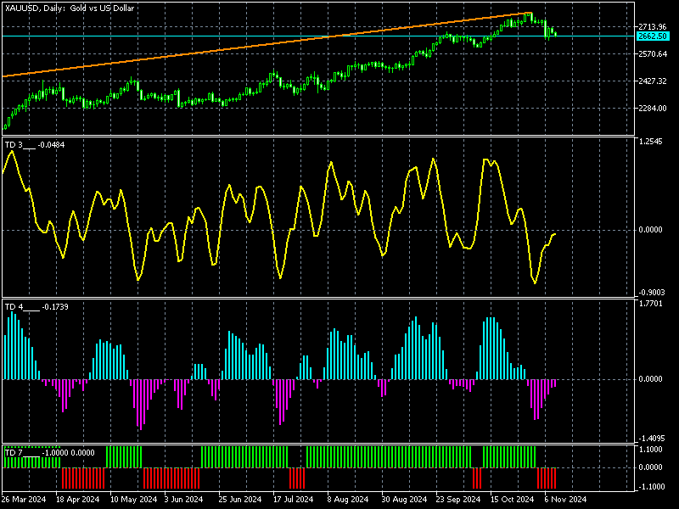The height and width of the screenshot is (509, 679).
Task: Click the 0.0000 zero level in TD 7 panel
Action: 650,467
